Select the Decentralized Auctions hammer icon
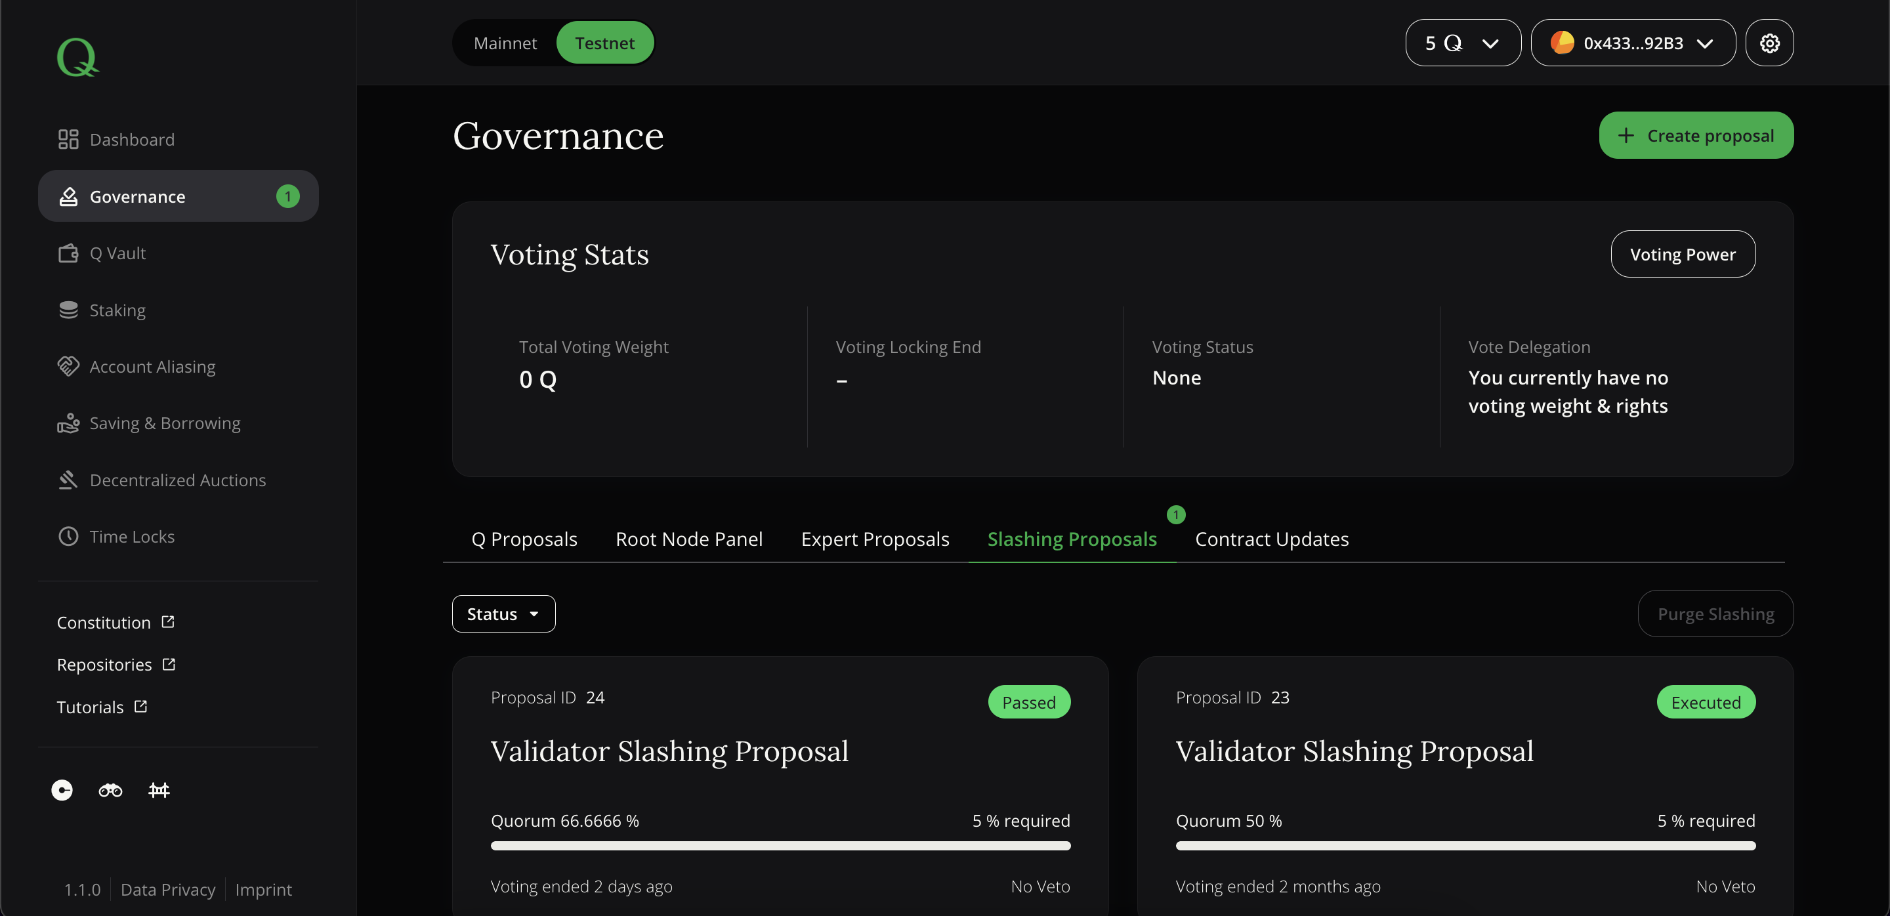The image size is (1890, 916). 68,480
